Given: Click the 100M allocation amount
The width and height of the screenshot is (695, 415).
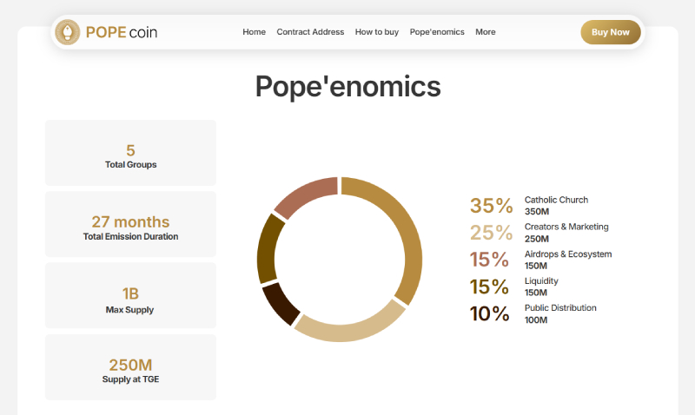Looking at the screenshot, I should tap(536, 319).
